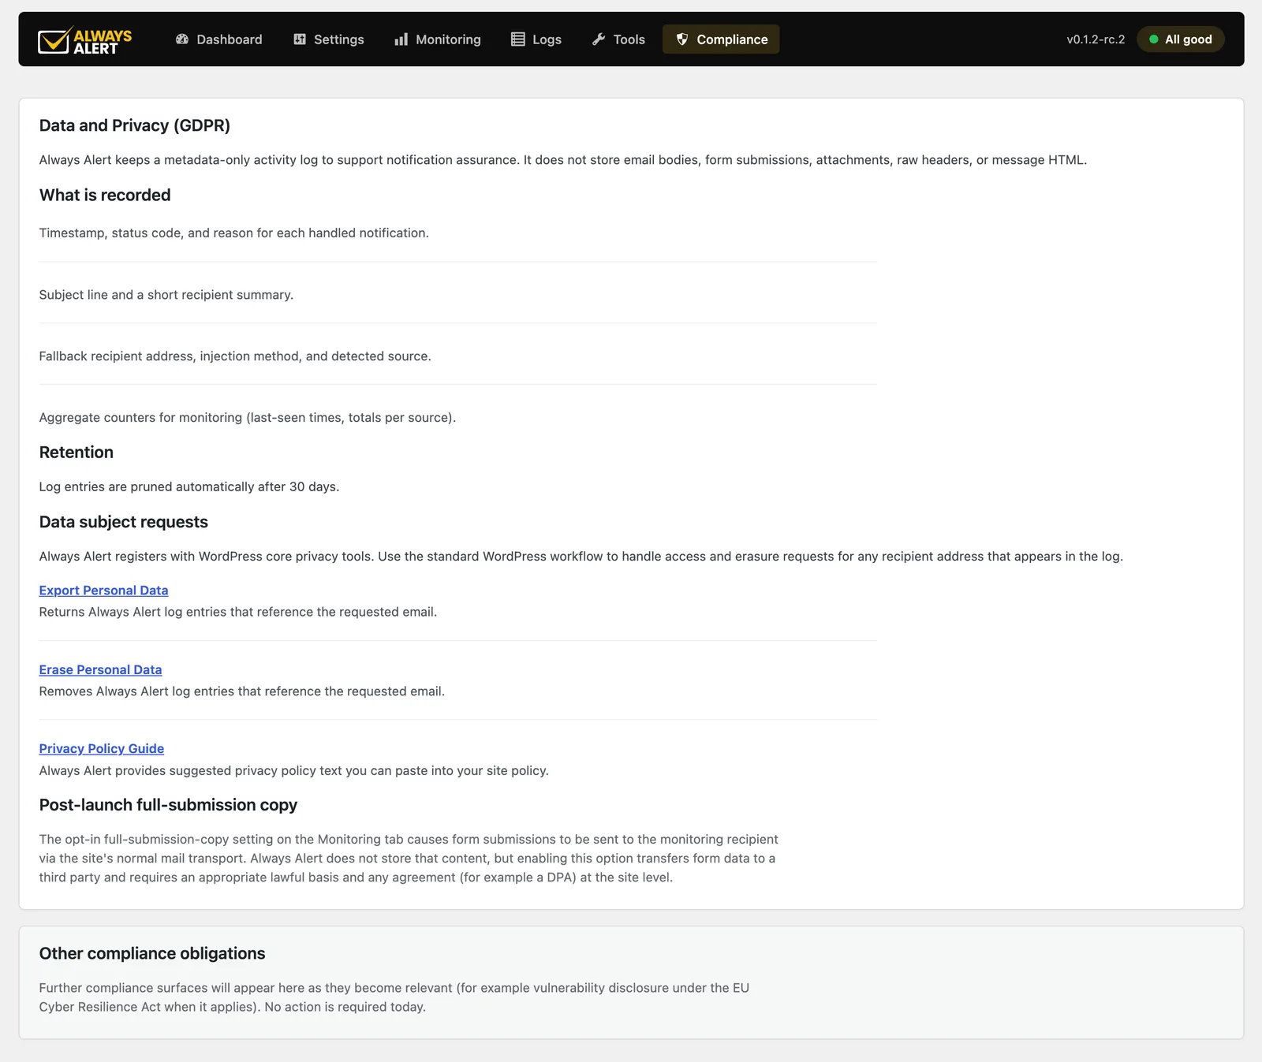Viewport: 1262px width, 1062px height.
Task: Open the Export Personal Data link
Action: 103,591
